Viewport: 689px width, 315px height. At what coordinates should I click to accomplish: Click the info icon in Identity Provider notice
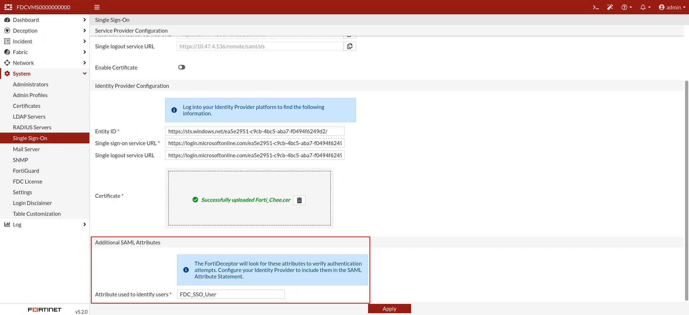174,110
